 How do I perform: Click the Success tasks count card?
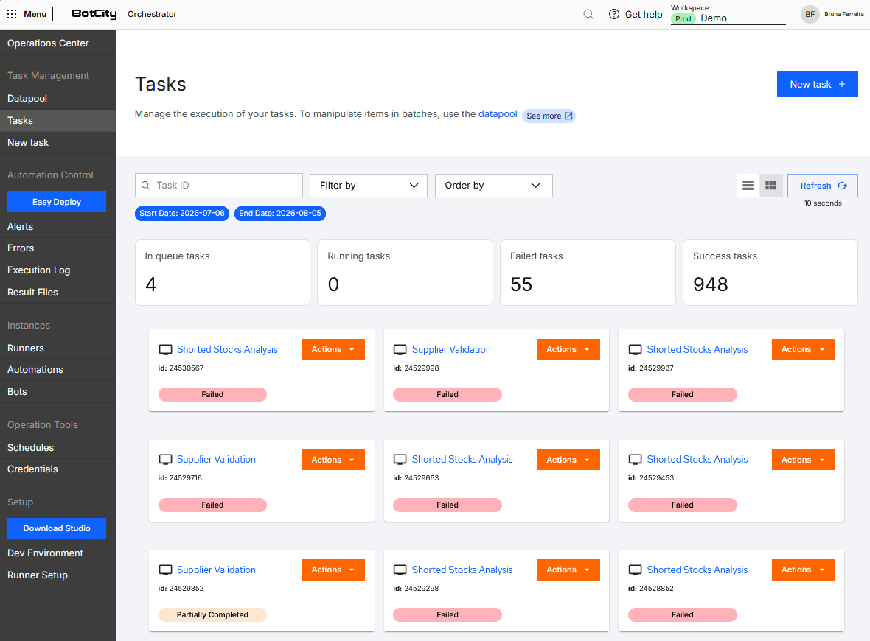(x=770, y=273)
